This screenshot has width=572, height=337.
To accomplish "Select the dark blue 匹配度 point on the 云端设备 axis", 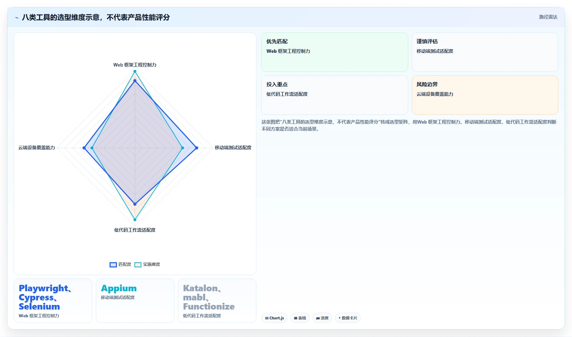I will [x=84, y=148].
